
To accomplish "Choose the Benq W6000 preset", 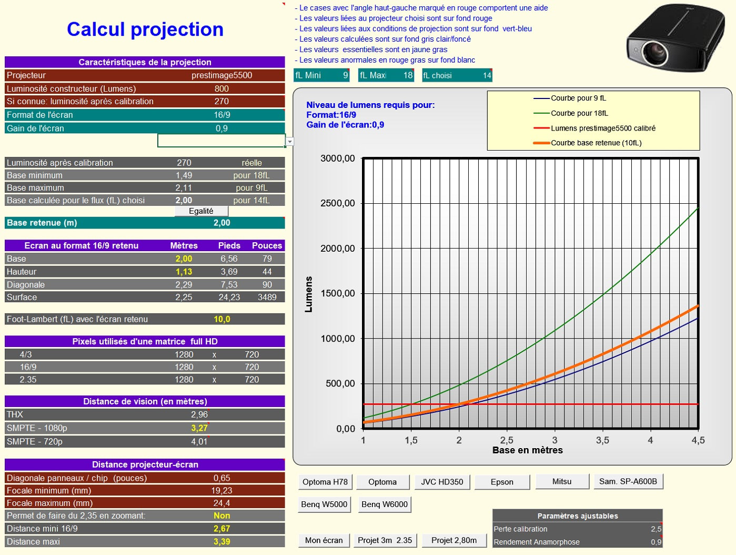I will (385, 504).
